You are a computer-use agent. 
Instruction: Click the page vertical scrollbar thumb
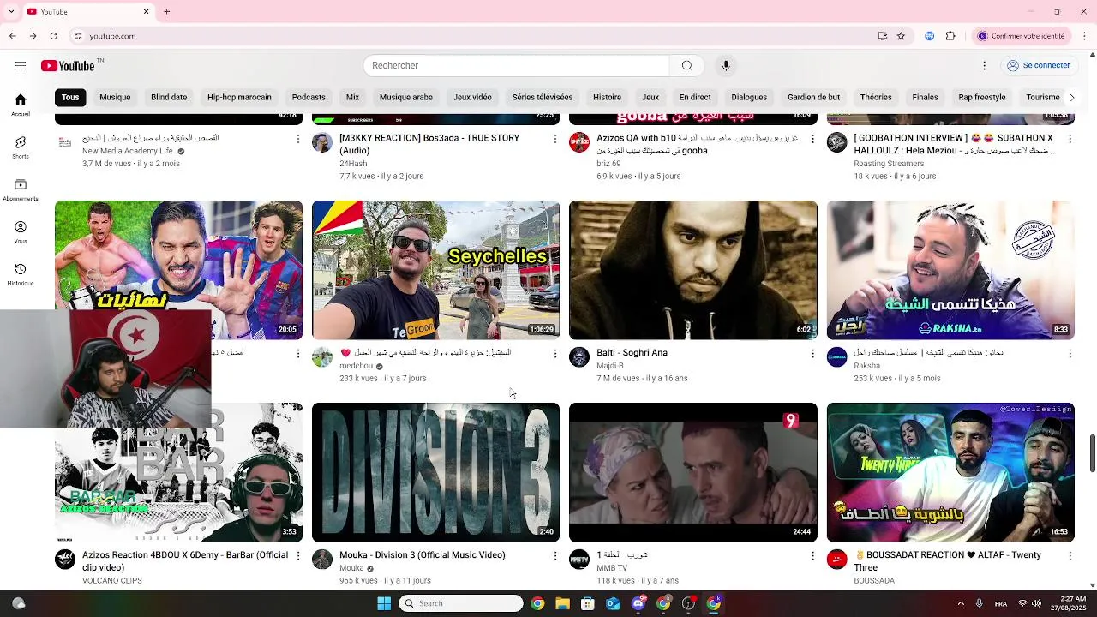1092,453
